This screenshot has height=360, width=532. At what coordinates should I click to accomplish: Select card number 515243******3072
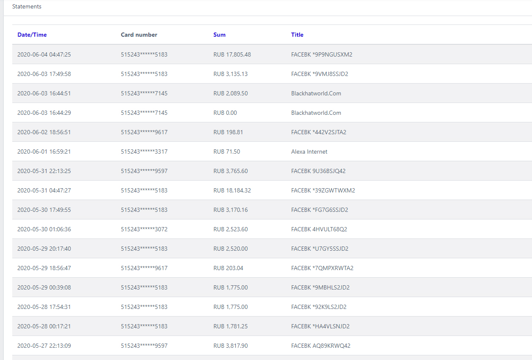point(144,229)
